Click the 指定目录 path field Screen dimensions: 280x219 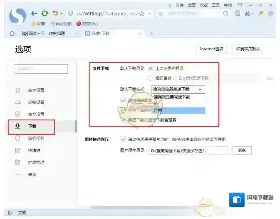coord(216,78)
